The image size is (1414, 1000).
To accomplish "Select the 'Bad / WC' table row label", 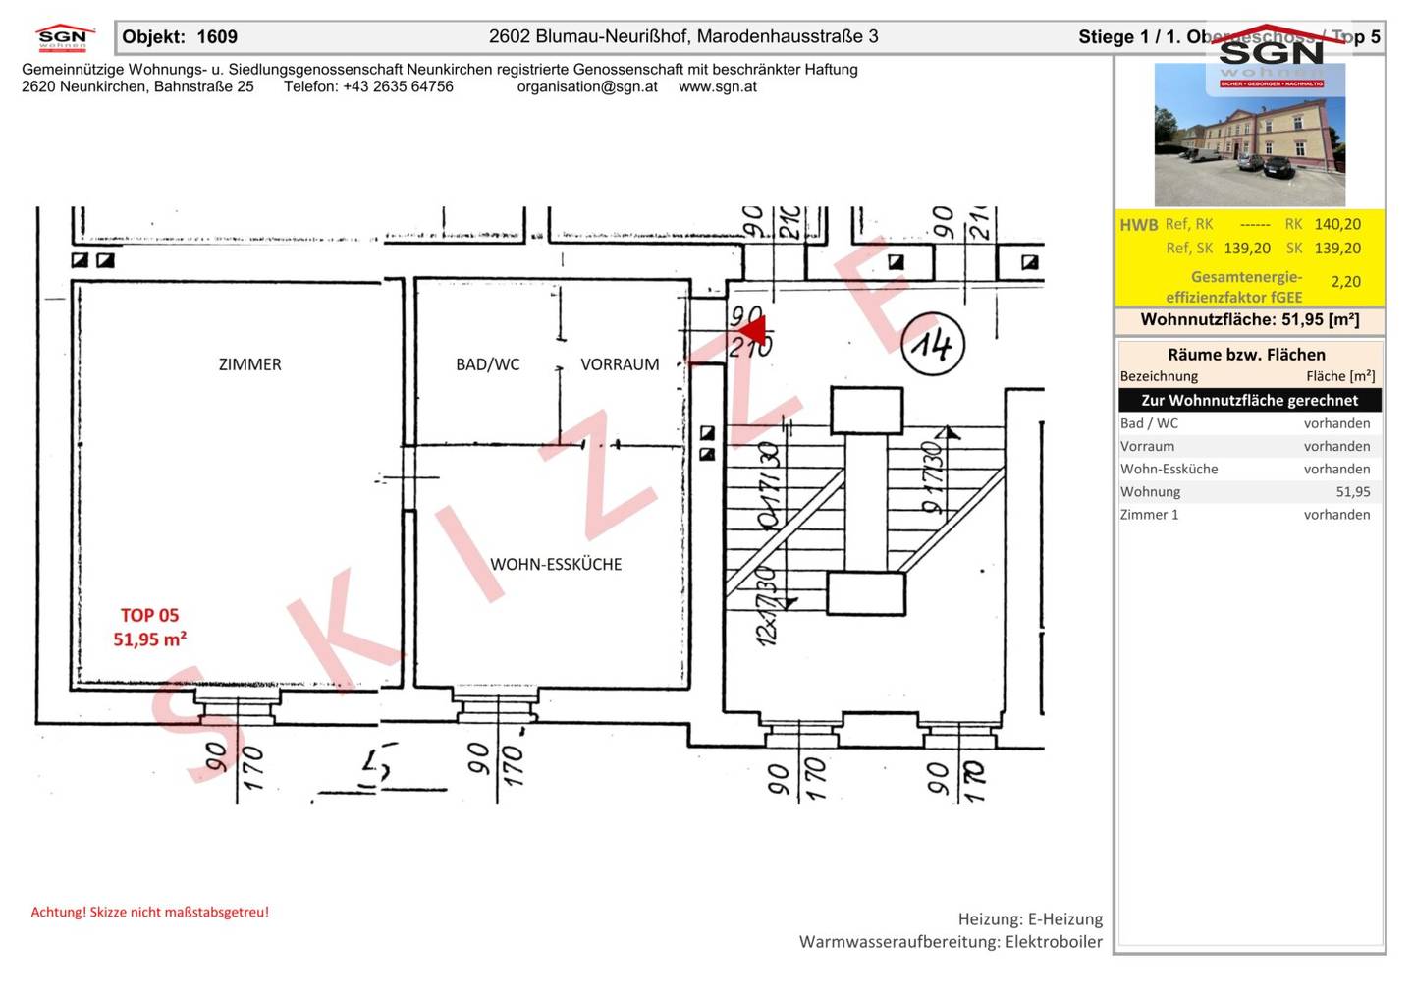I will (x=1149, y=423).
